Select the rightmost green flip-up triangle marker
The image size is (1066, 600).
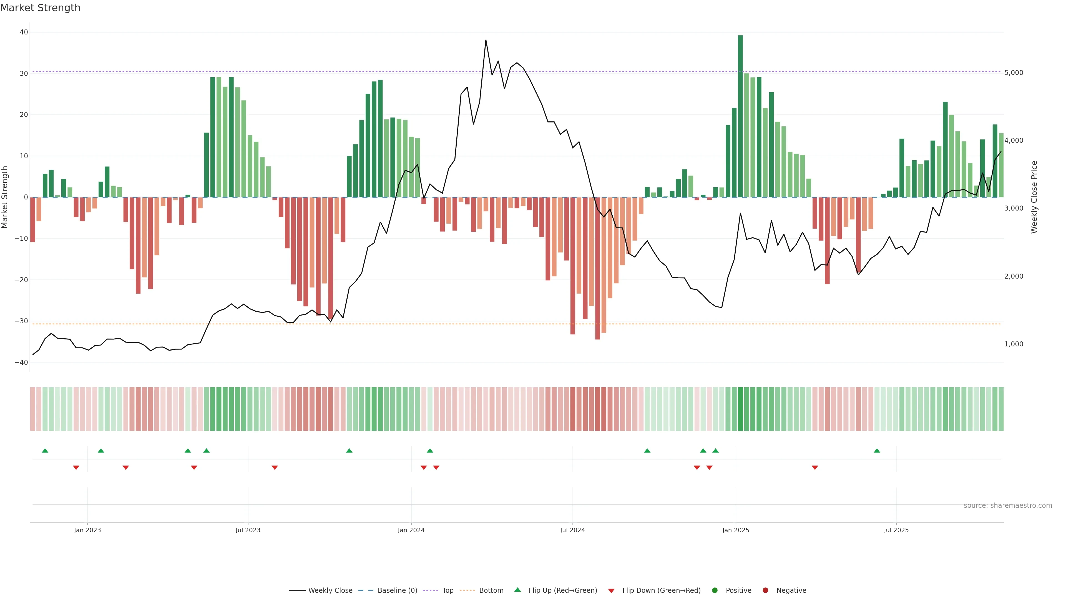[877, 451]
